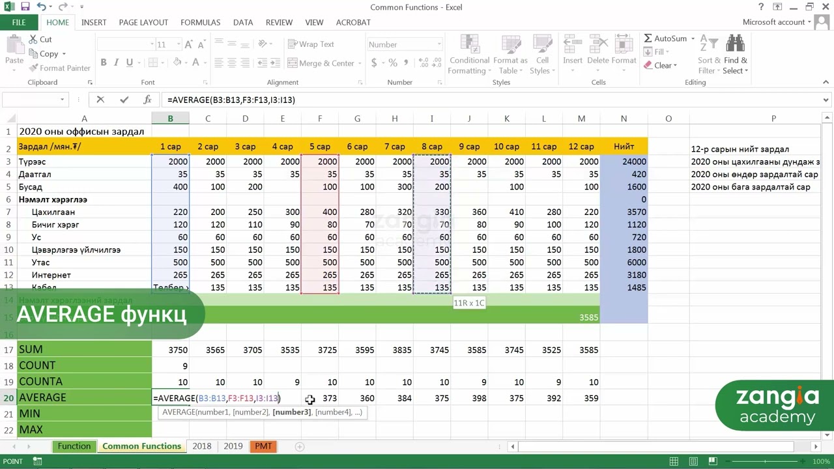Confirm the formula with the checkmark button
This screenshot has width=834, height=469.
pos(124,100)
